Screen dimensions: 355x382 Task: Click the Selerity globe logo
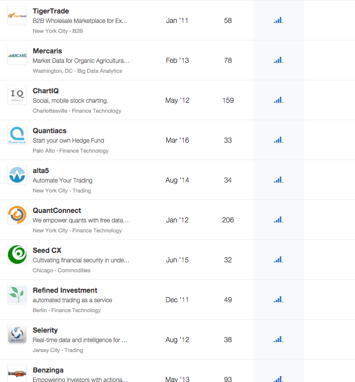(17, 335)
